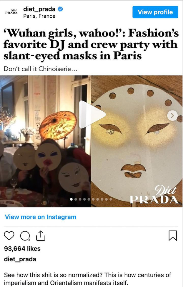View the 93,664 likes list
183x287 pixels.
22,249
